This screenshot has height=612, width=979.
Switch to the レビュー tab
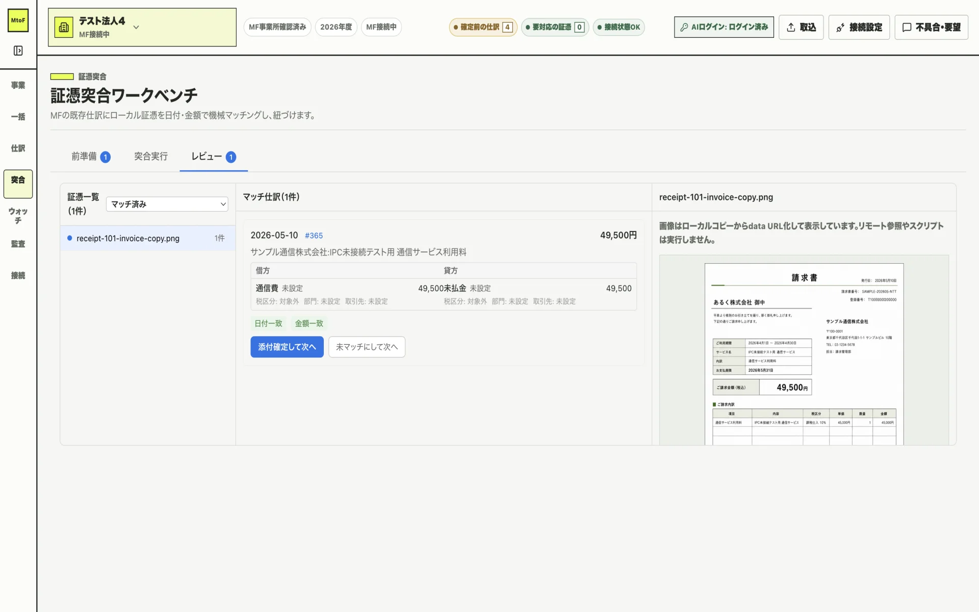tap(214, 157)
